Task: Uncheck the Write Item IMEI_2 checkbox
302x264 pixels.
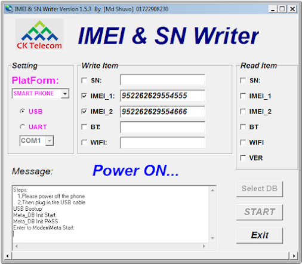Action: [x=84, y=112]
